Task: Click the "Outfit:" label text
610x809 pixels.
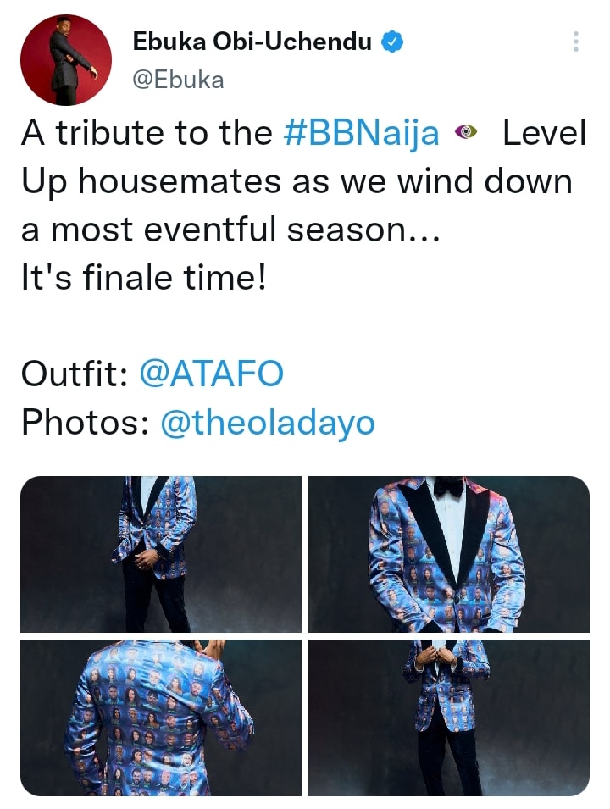Action: coord(74,374)
